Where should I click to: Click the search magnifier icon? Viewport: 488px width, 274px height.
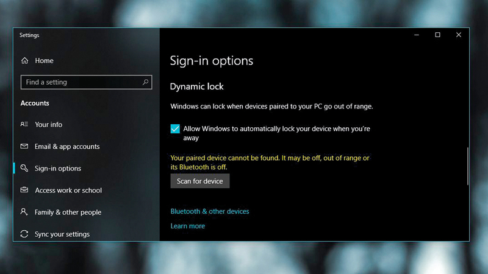(145, 82)
